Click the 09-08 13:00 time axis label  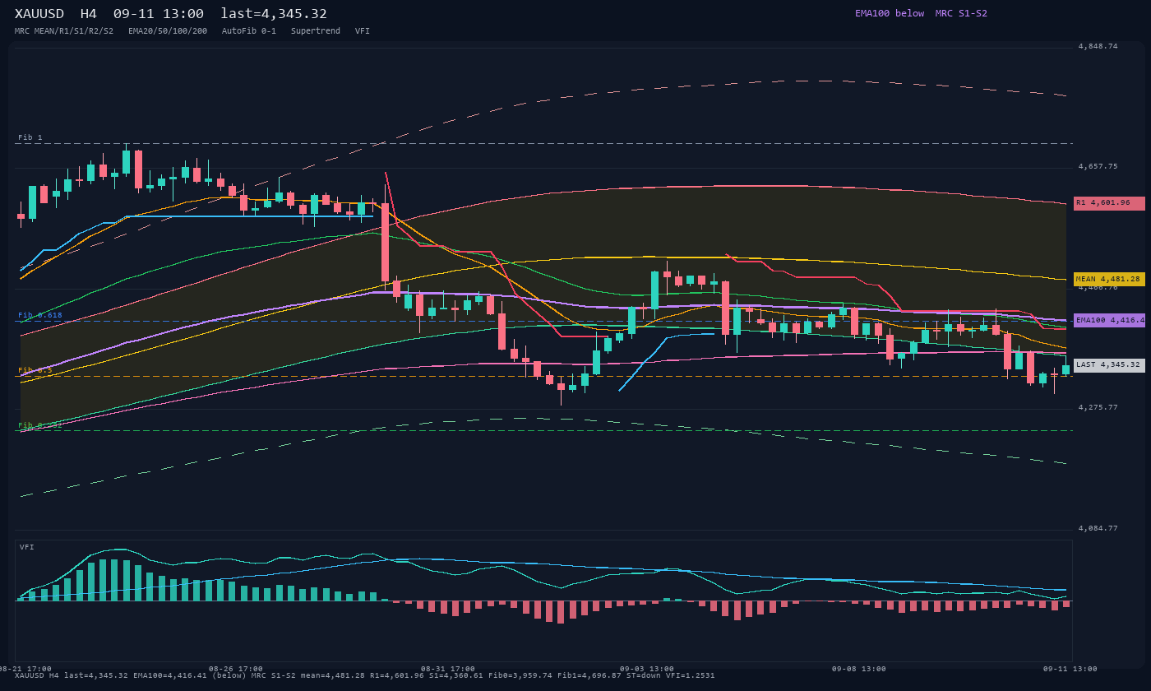point(859,669)
